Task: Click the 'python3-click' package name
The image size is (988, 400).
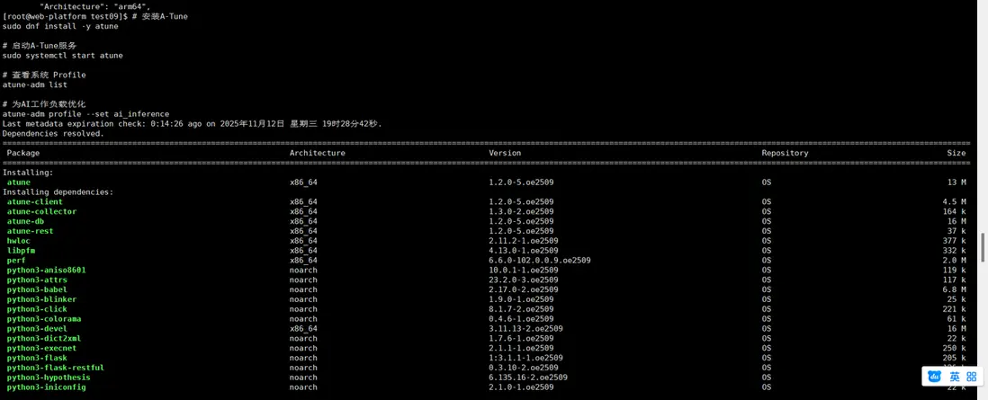Action: [37, 309]
